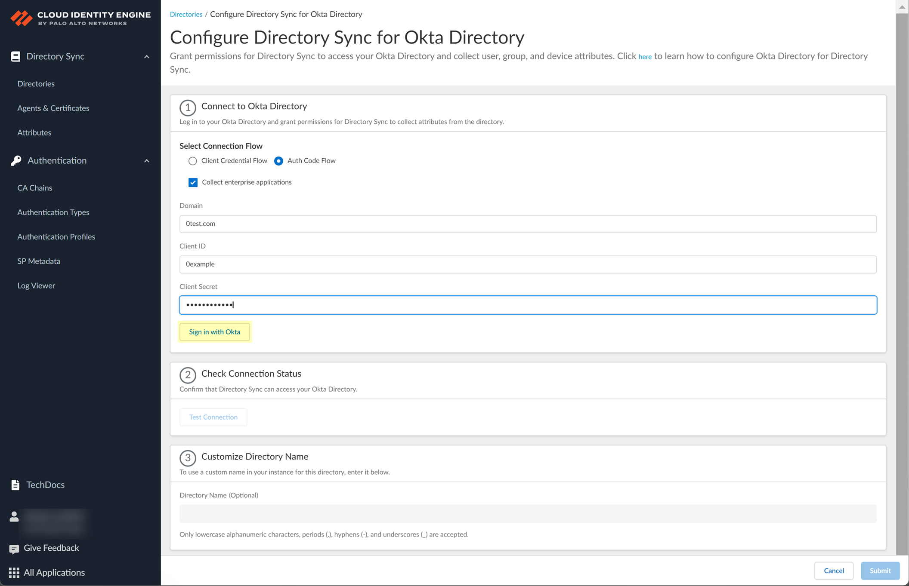Click the scrollbar up arrow
The image size is (909, 586).
(x=902, y=7)
